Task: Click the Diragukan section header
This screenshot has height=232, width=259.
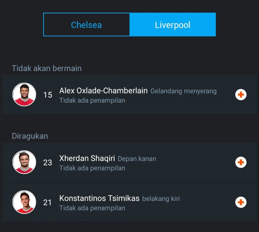Action: (30, 136)
